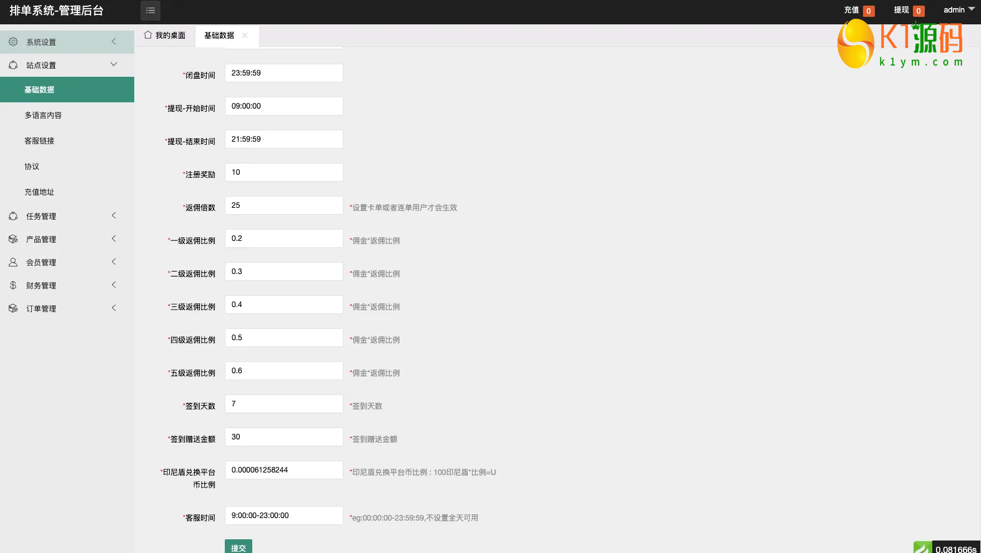This screenshot has width=981, height=553.
Task: Click the 排单系统-管理后台 title
Action: click(x=56, y=11)
